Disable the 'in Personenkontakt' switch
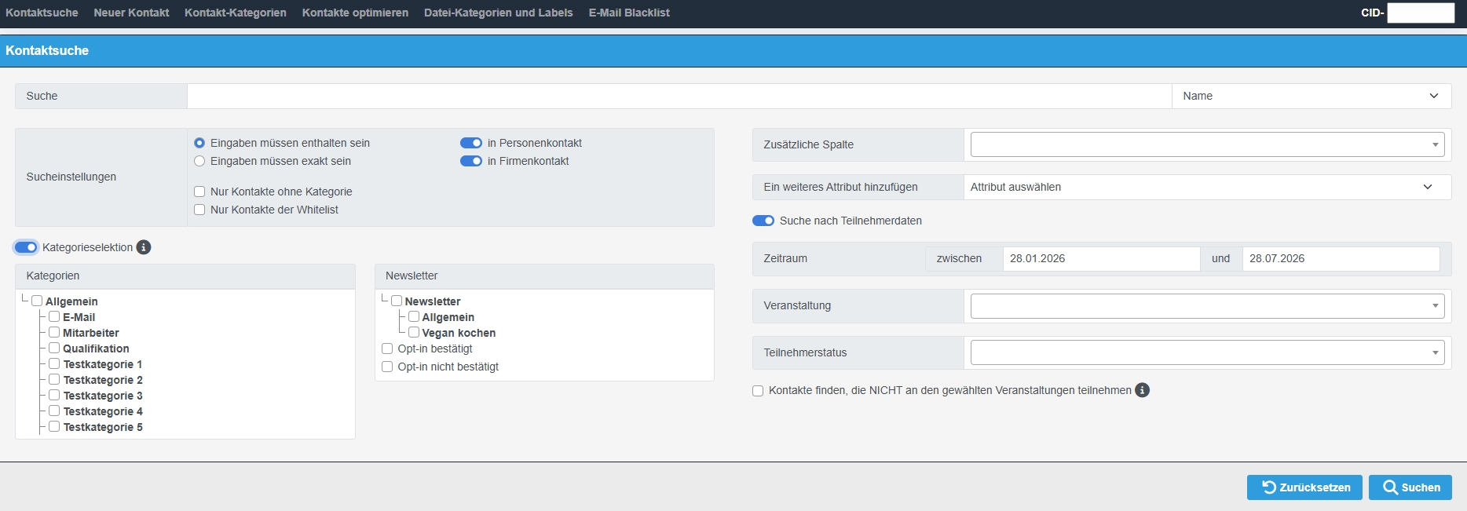Viewport: 1467px width, 511px height. coord(471,143)
